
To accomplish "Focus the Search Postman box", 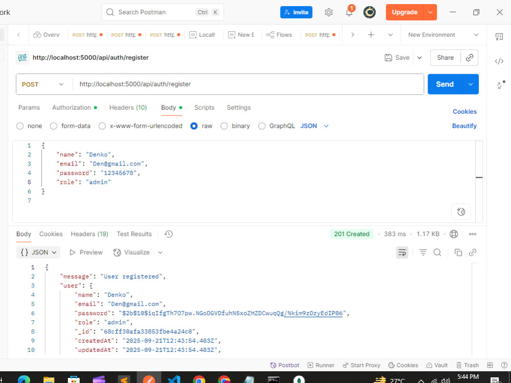I will [x=162, y=12].
